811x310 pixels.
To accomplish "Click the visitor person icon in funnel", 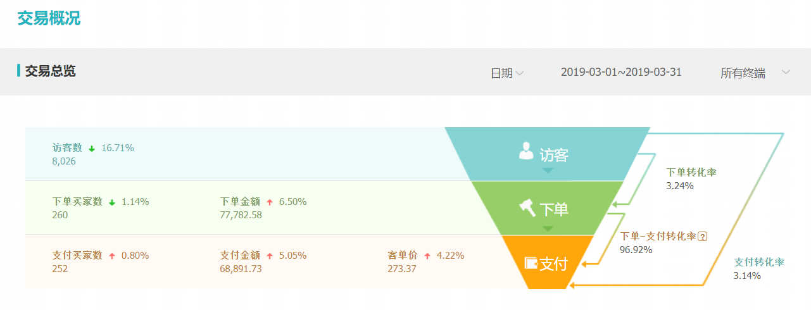I will (x=526, y=151).
